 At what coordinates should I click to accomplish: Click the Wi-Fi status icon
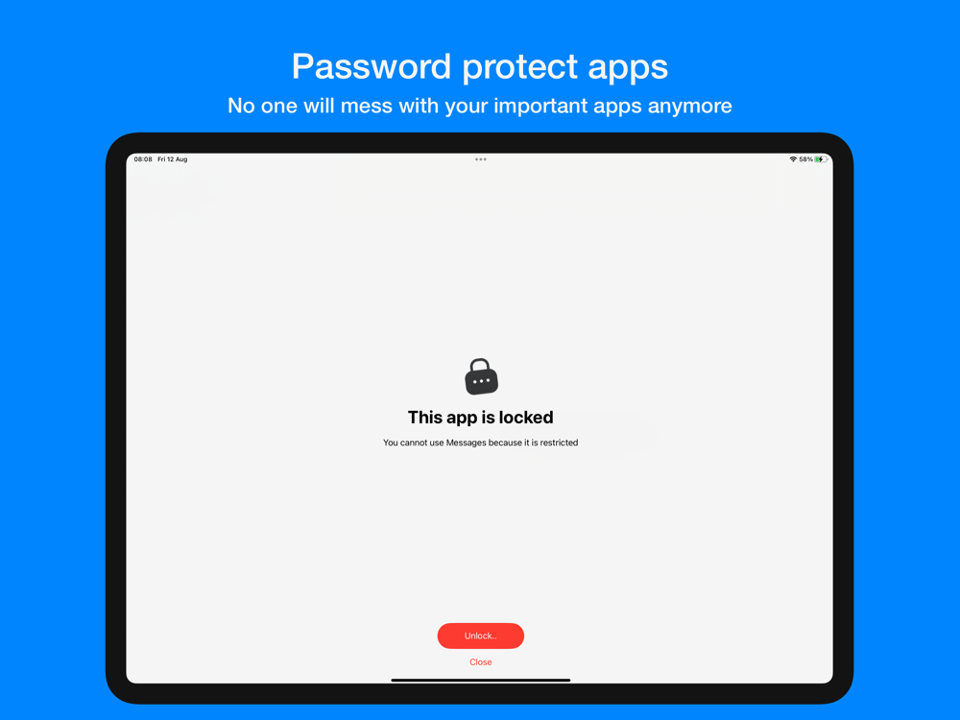click(x=793, y=159)
